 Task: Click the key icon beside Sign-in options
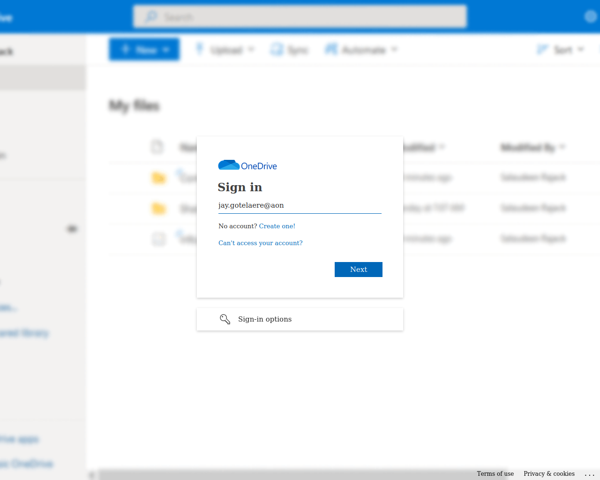click(225, 319)
